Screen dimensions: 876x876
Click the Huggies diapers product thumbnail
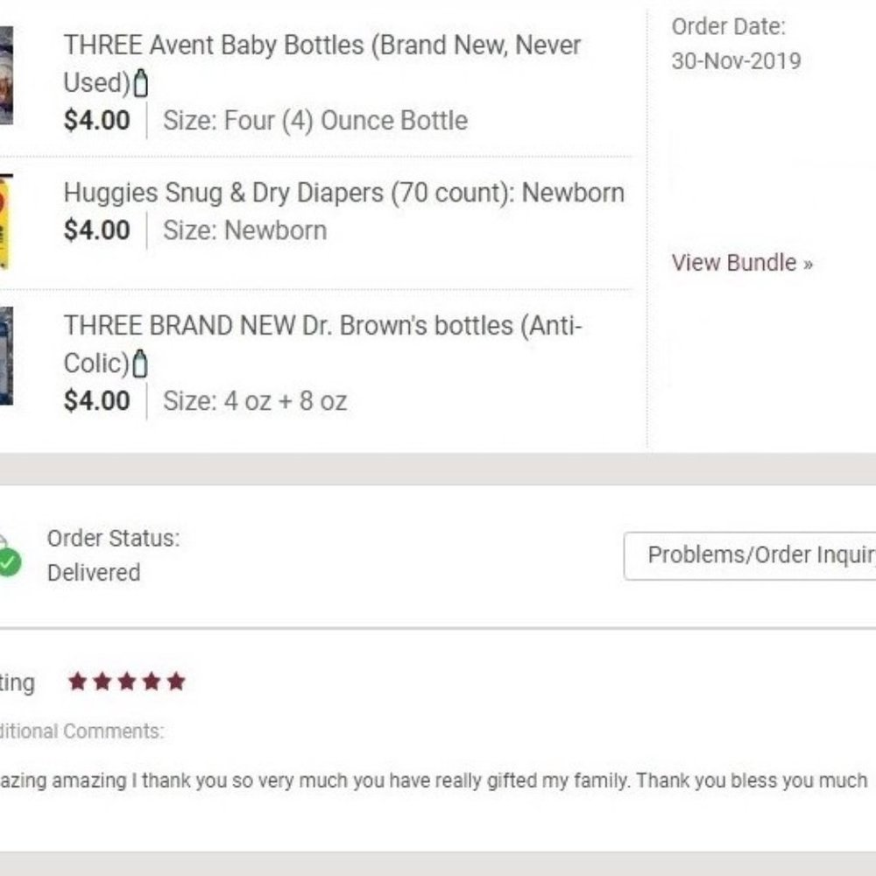pos(6,223)
